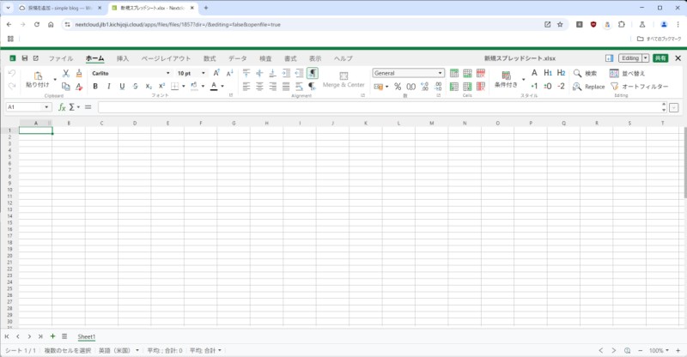Click the add new sheet plus icon
The image size is (687, 357).
tap(52, 336)
